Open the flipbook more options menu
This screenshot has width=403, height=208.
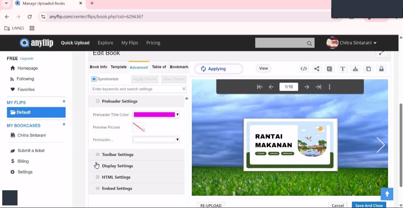329,87
